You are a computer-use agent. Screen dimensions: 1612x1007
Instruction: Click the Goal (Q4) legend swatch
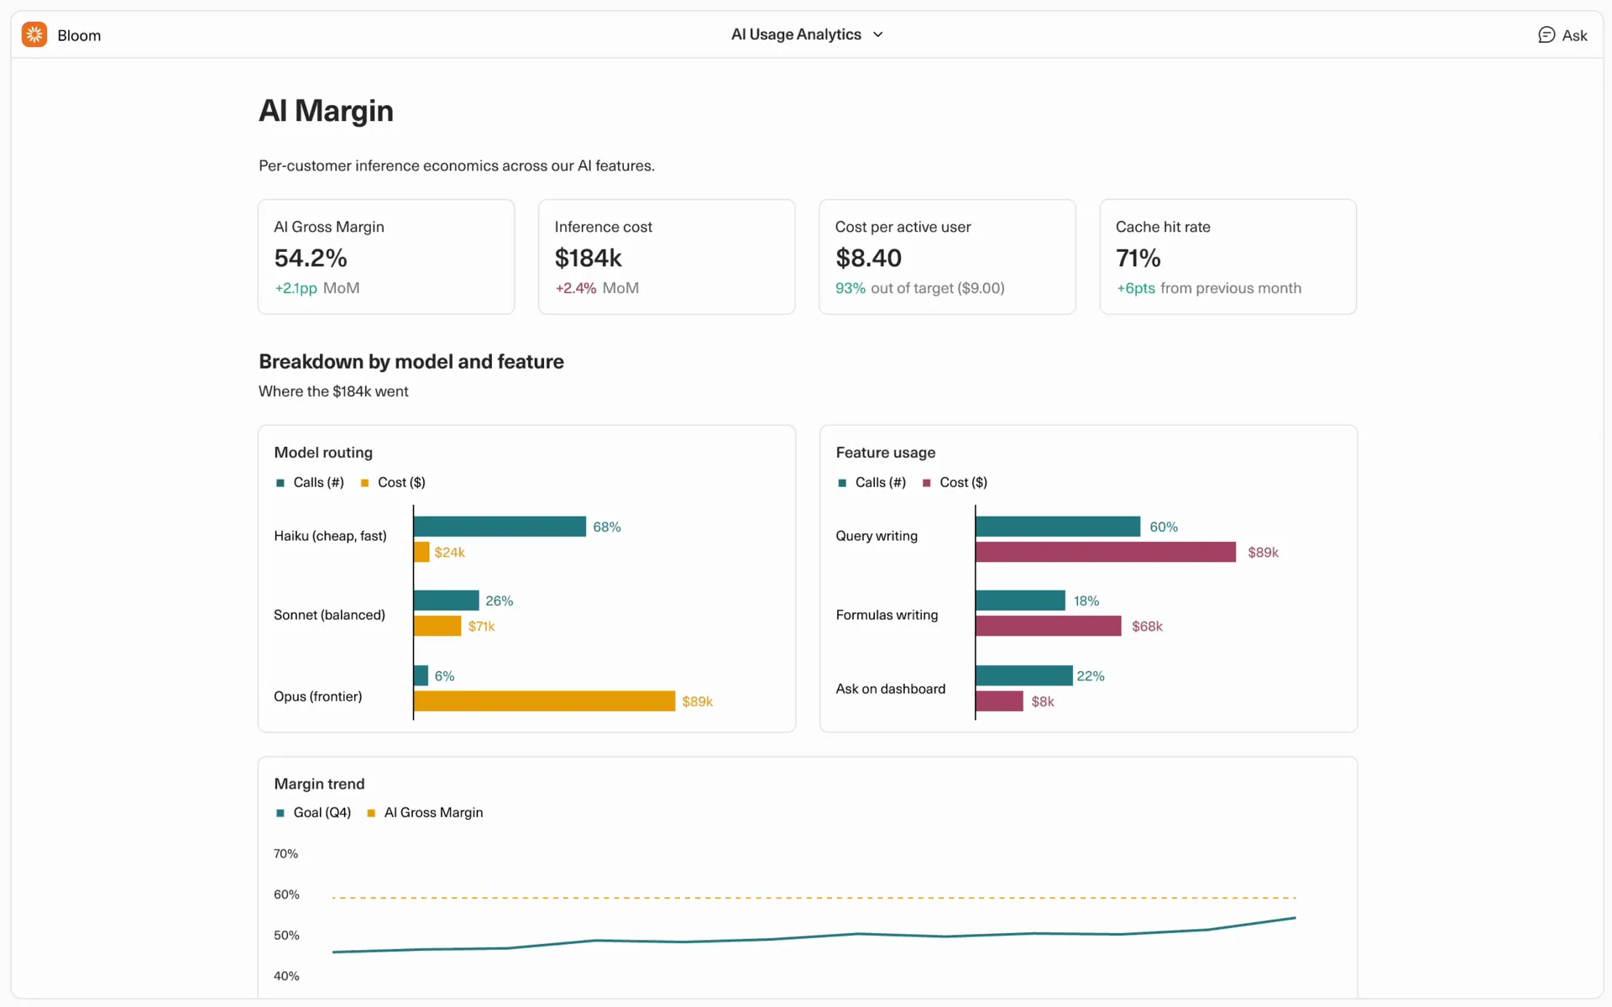pyautogui.click(x=280, y=813)
